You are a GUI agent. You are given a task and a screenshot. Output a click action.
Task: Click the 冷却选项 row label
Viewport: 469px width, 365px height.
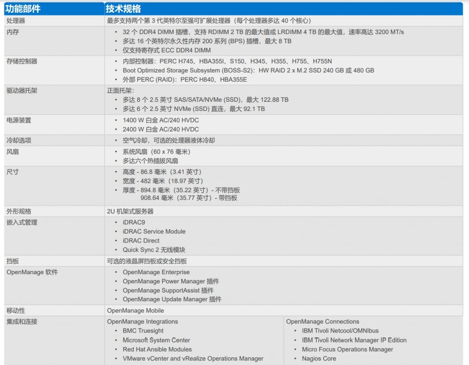coord(19,140)
